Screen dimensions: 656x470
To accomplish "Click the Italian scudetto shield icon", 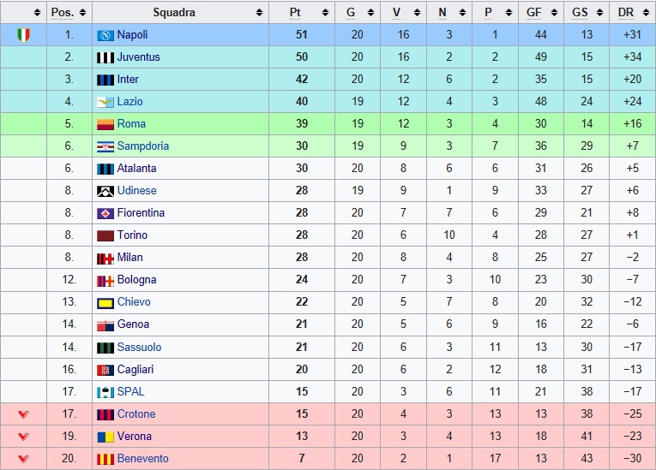I will [x=24, y=35].
